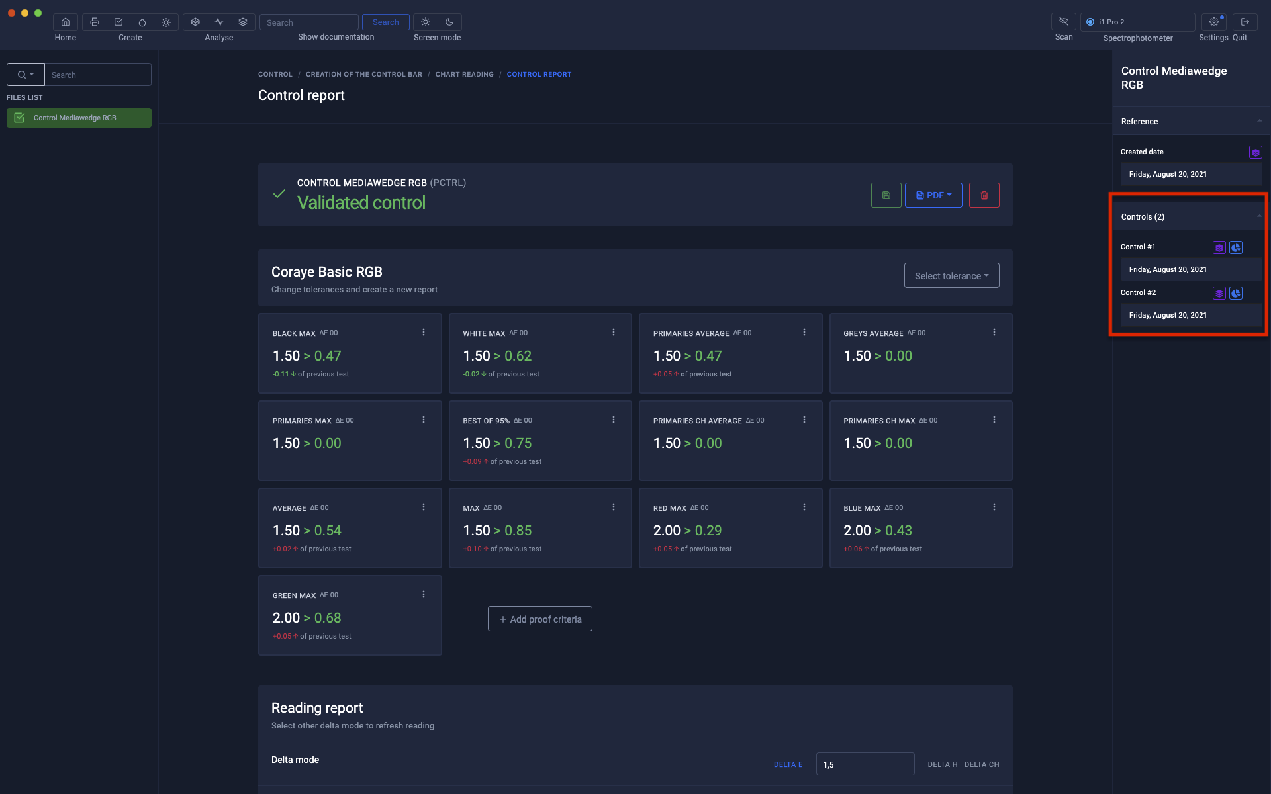Click the PDF export button
The height and width of the screenshot is (794, 1271).
(x=933, y=194)
